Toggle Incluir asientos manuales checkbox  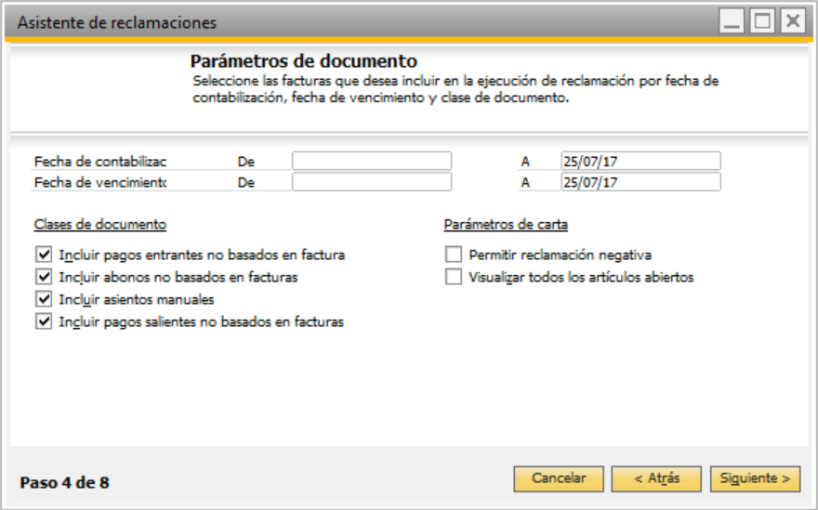tap(44, 299)
